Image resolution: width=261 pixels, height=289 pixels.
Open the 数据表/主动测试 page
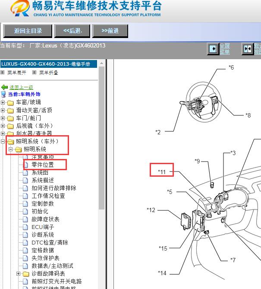53,266
